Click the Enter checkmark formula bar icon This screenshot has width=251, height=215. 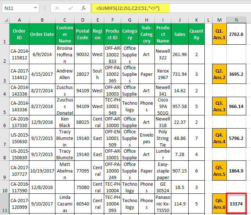click(x=70, y=8)
